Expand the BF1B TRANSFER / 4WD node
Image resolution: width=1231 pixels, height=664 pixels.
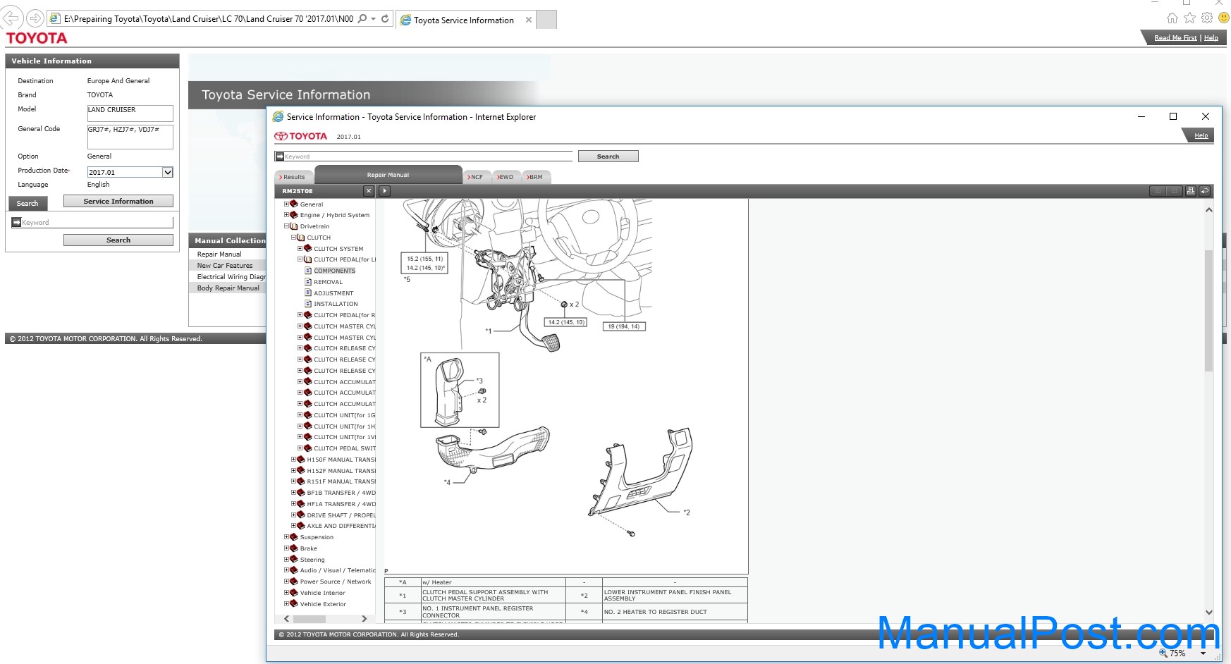pyautogui.click(x=293, y=493)
